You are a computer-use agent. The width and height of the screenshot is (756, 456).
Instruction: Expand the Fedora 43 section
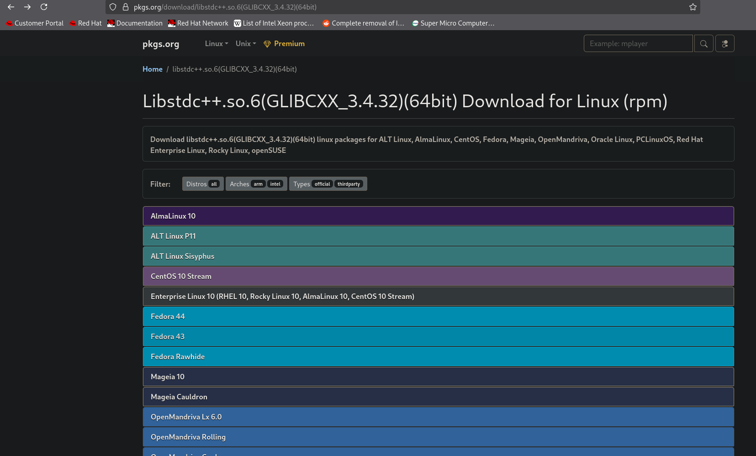pos(439,336)
